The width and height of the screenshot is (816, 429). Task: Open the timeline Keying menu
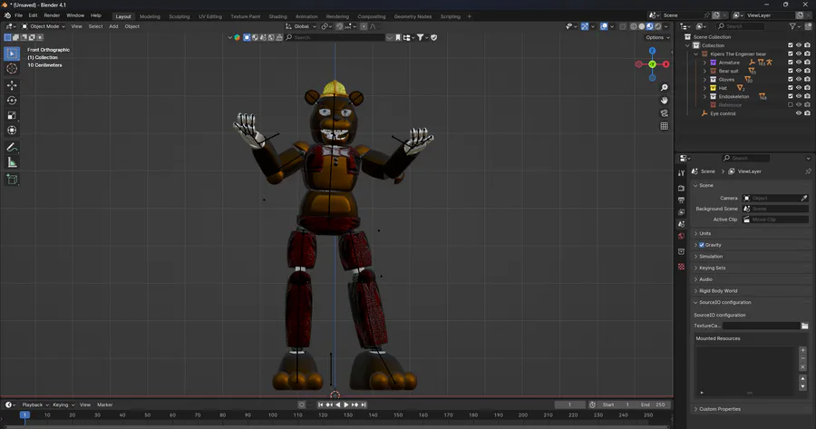(63, 405)
